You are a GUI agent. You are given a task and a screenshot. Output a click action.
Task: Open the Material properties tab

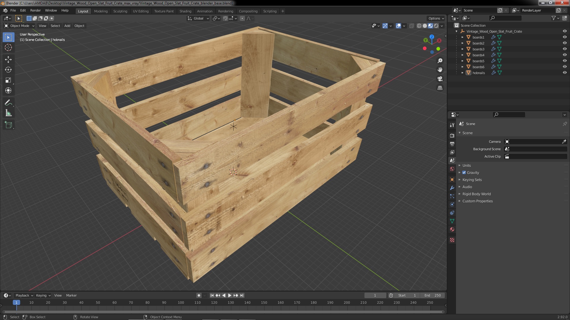tap(452, 229)
